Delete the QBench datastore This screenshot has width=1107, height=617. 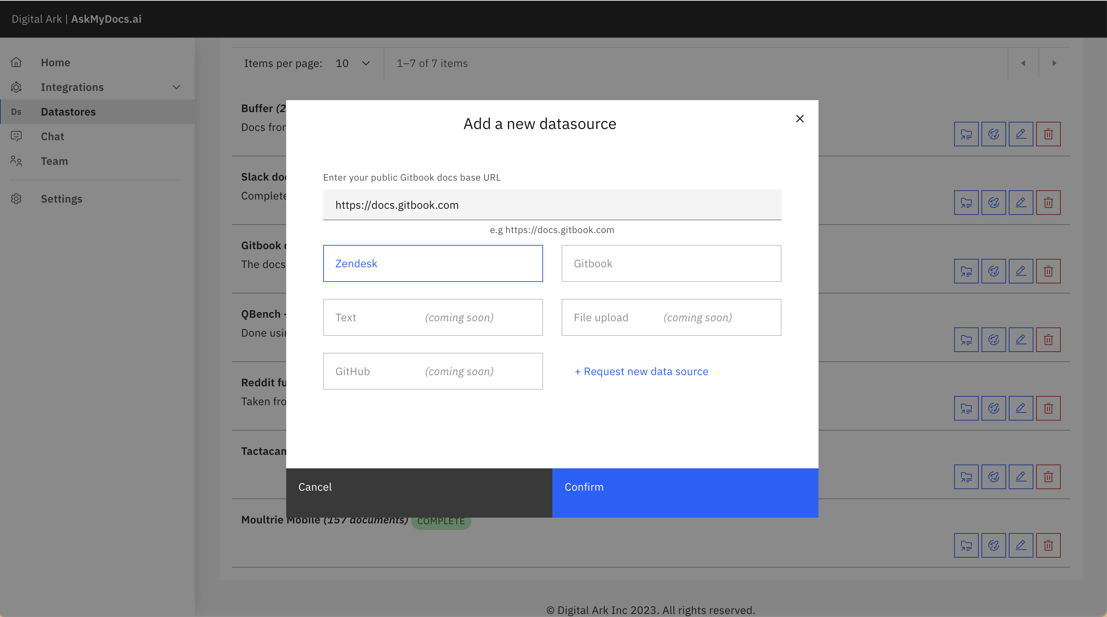(1048, 340)
